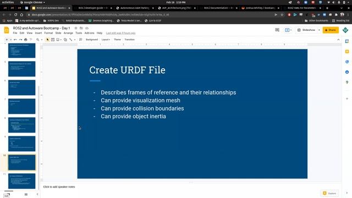
Task: Click the Theme button
Action: point(117,40)
